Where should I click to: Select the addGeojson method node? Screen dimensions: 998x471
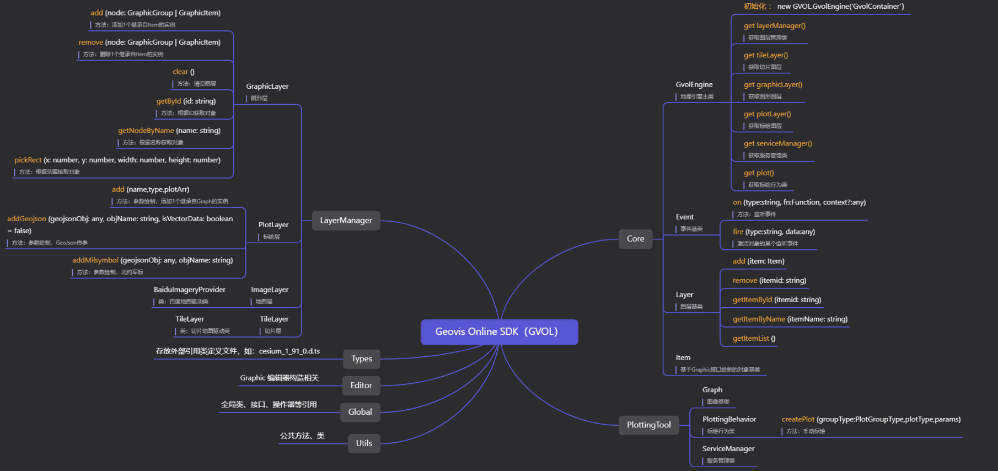120,230
